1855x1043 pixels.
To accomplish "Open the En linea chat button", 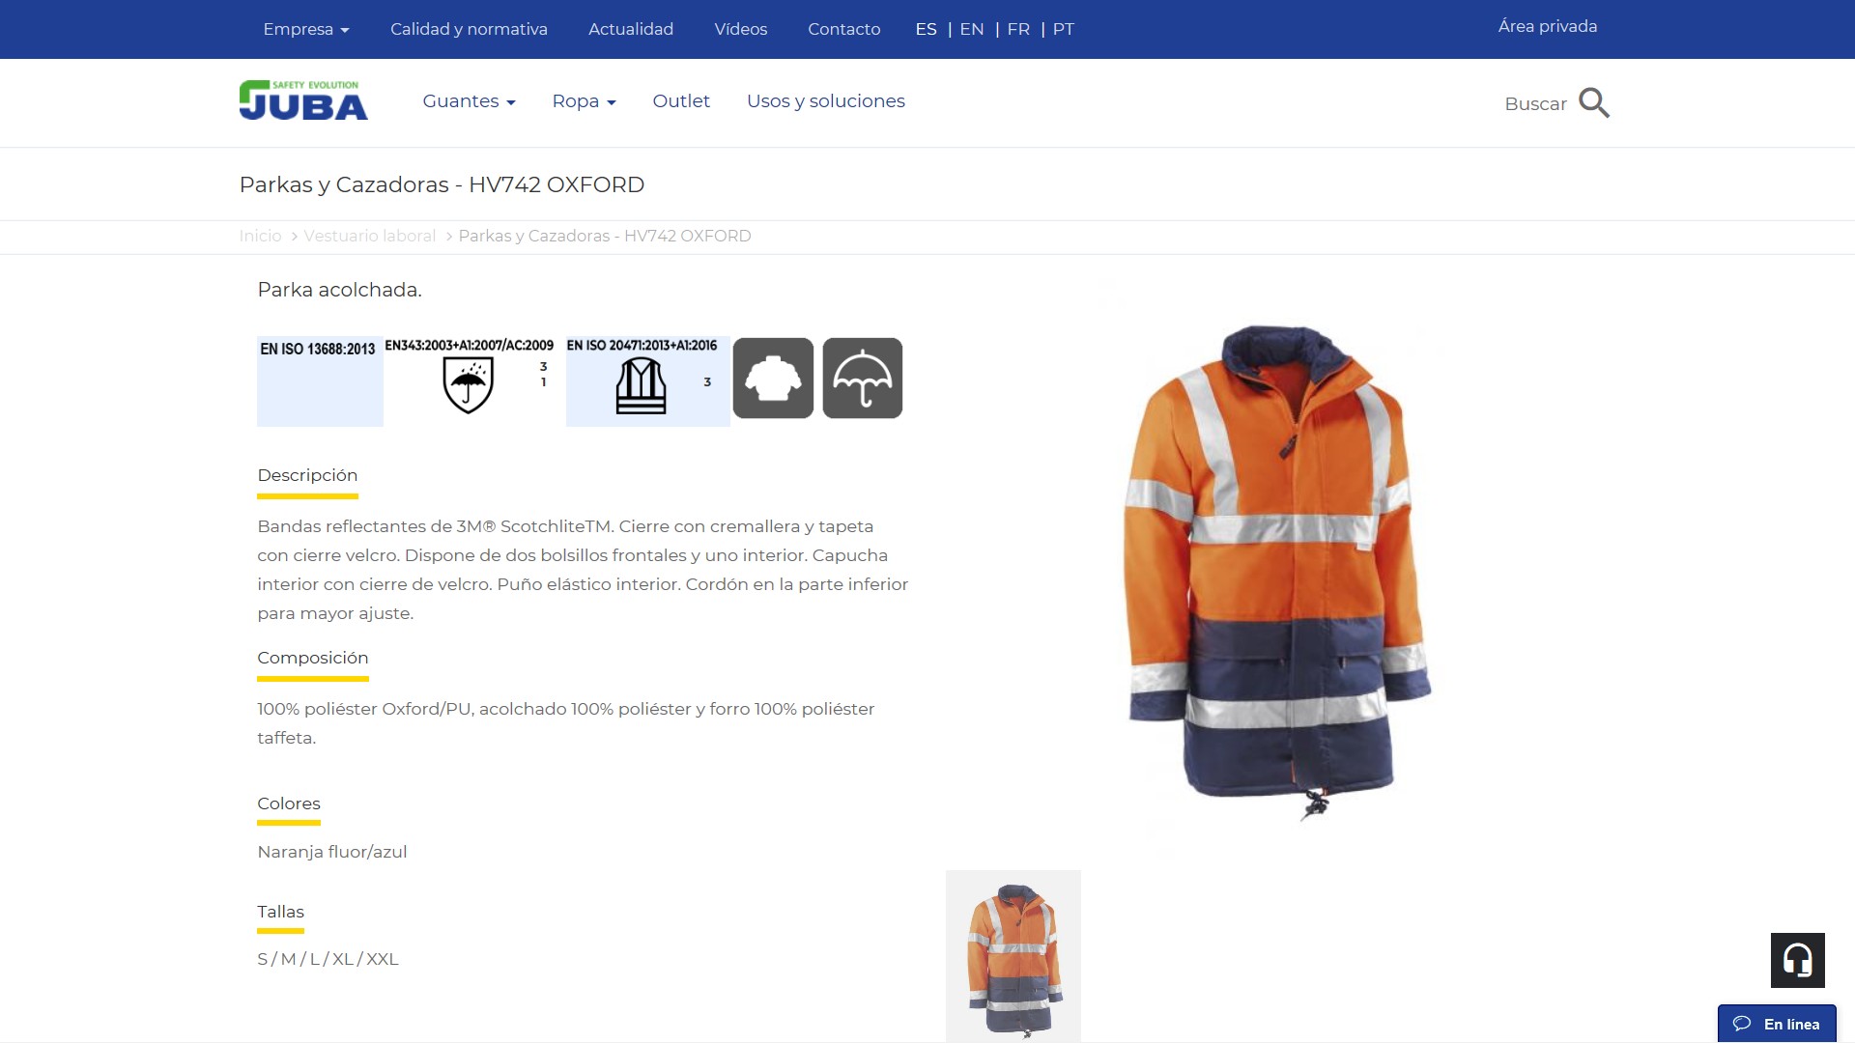I will coord(1777,1024).
